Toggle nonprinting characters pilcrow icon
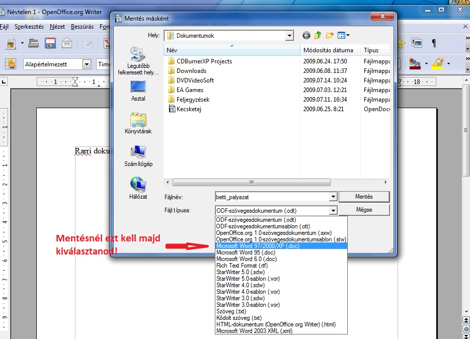Image resolution: width=470 pixels, height=339 pixels. point(434,43)
